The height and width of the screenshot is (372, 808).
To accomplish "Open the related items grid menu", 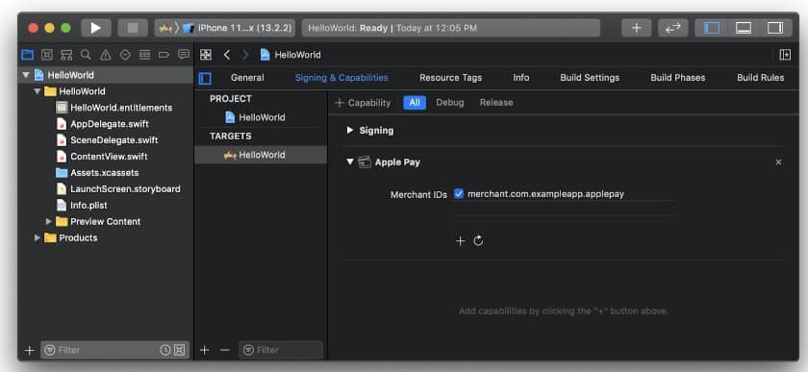I will pyautogui.click(x=206, y=55).
